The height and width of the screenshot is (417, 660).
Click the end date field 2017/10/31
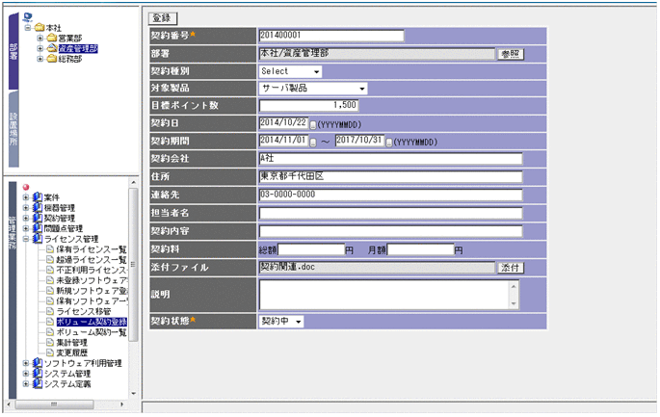(360, 141)
